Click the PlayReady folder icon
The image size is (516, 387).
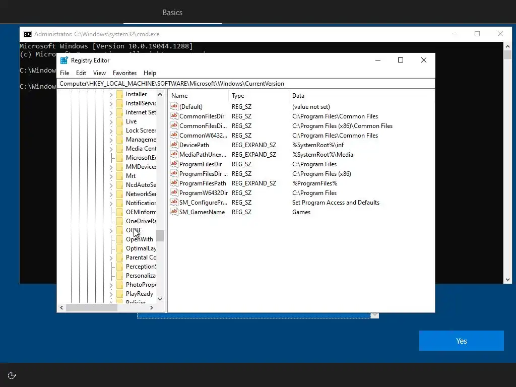(x=119, y=294)
